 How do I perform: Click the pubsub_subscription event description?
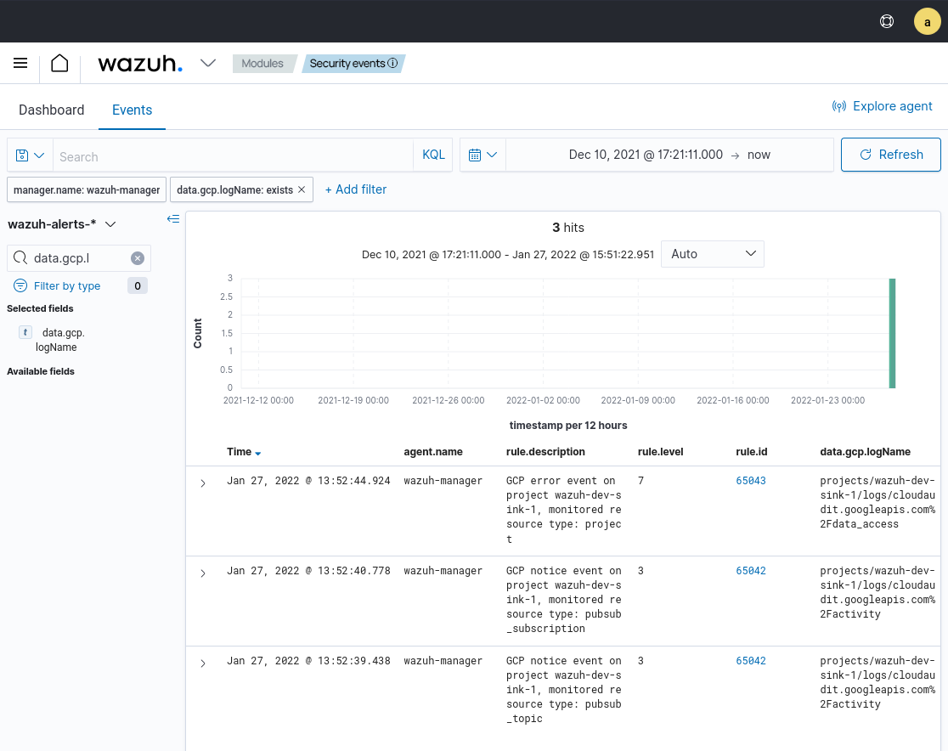tap(564, 600)
